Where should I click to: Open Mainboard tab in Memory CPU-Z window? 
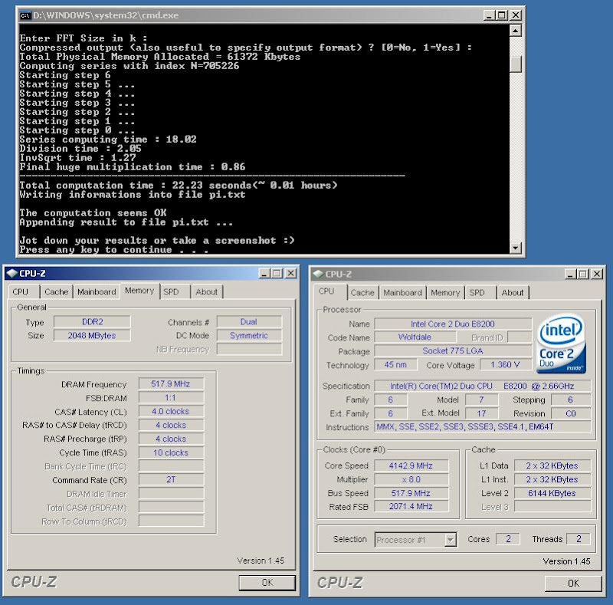[97, 292]
